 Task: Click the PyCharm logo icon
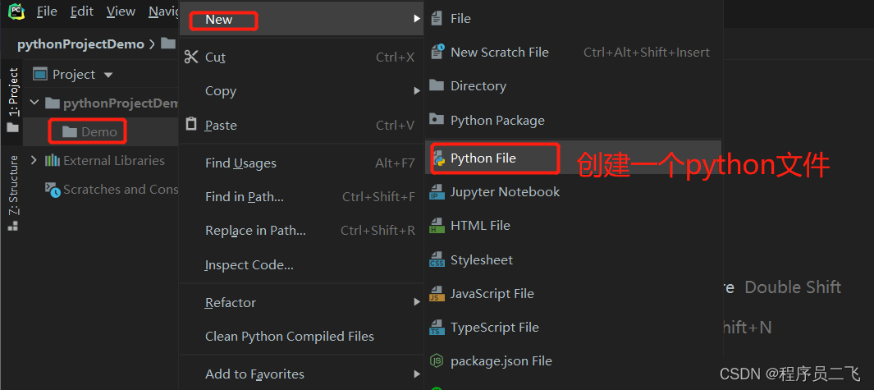click(x=16, y=11)
